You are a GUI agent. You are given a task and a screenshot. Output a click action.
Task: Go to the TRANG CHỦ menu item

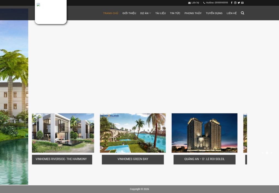tap(111, 13)
